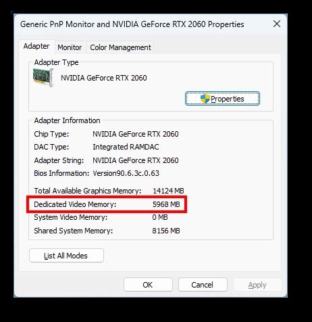This screenshot has height=322, width=312.
Task: Select the dialog title text
Action: point(132,24)
